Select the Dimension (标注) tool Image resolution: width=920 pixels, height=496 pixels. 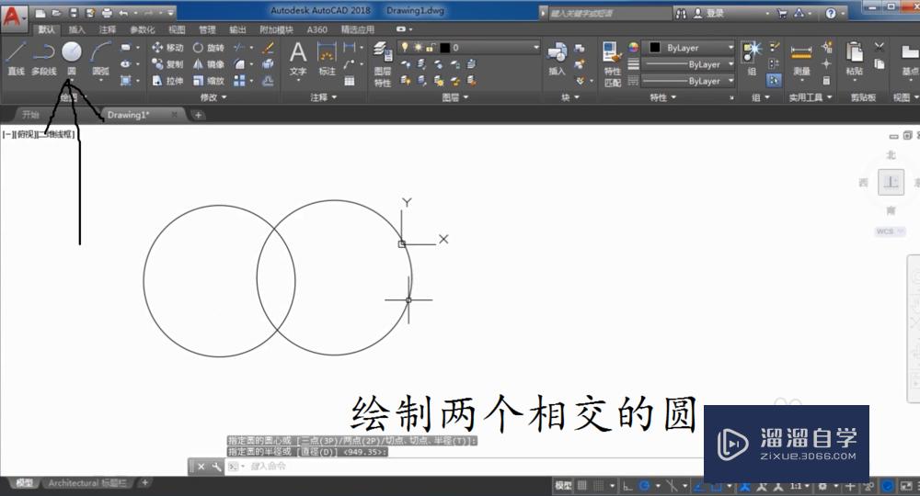pos(327,59)
